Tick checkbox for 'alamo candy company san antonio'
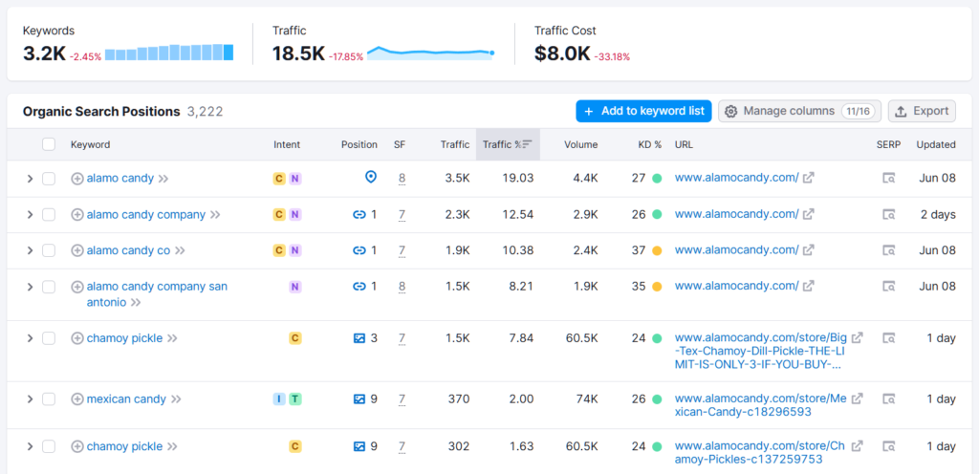The width and height of the screenshot is (979, 474). [49, 287]
